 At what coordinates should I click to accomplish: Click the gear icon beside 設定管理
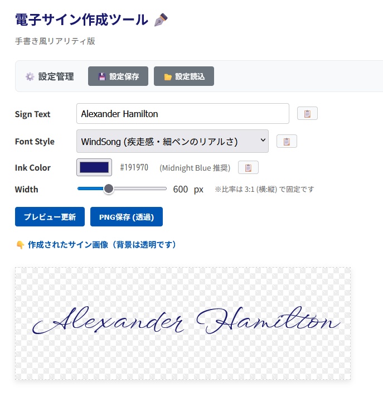[30, 77]
